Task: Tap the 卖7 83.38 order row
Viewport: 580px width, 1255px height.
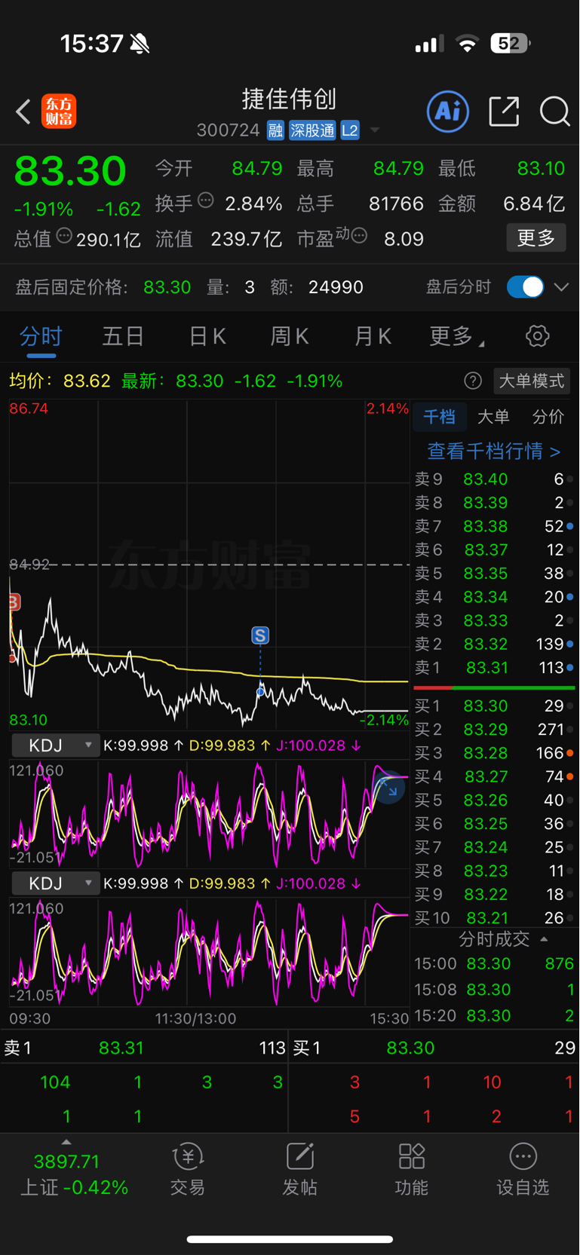Action: [x=494, y=526]
